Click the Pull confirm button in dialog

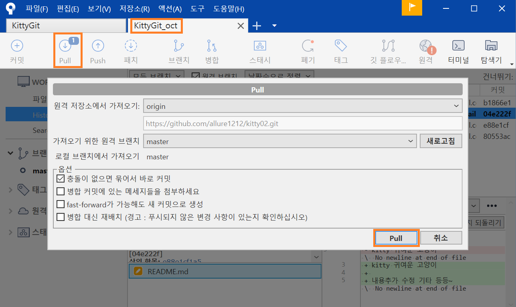click(396, 238)
